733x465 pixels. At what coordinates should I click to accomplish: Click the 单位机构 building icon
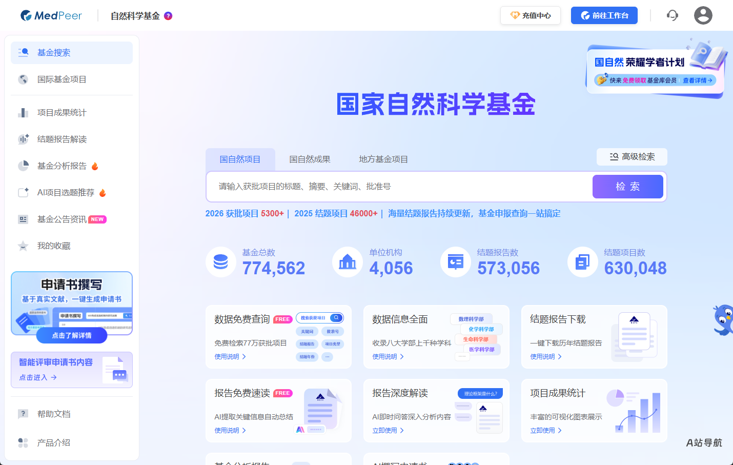tap(348, 262)
